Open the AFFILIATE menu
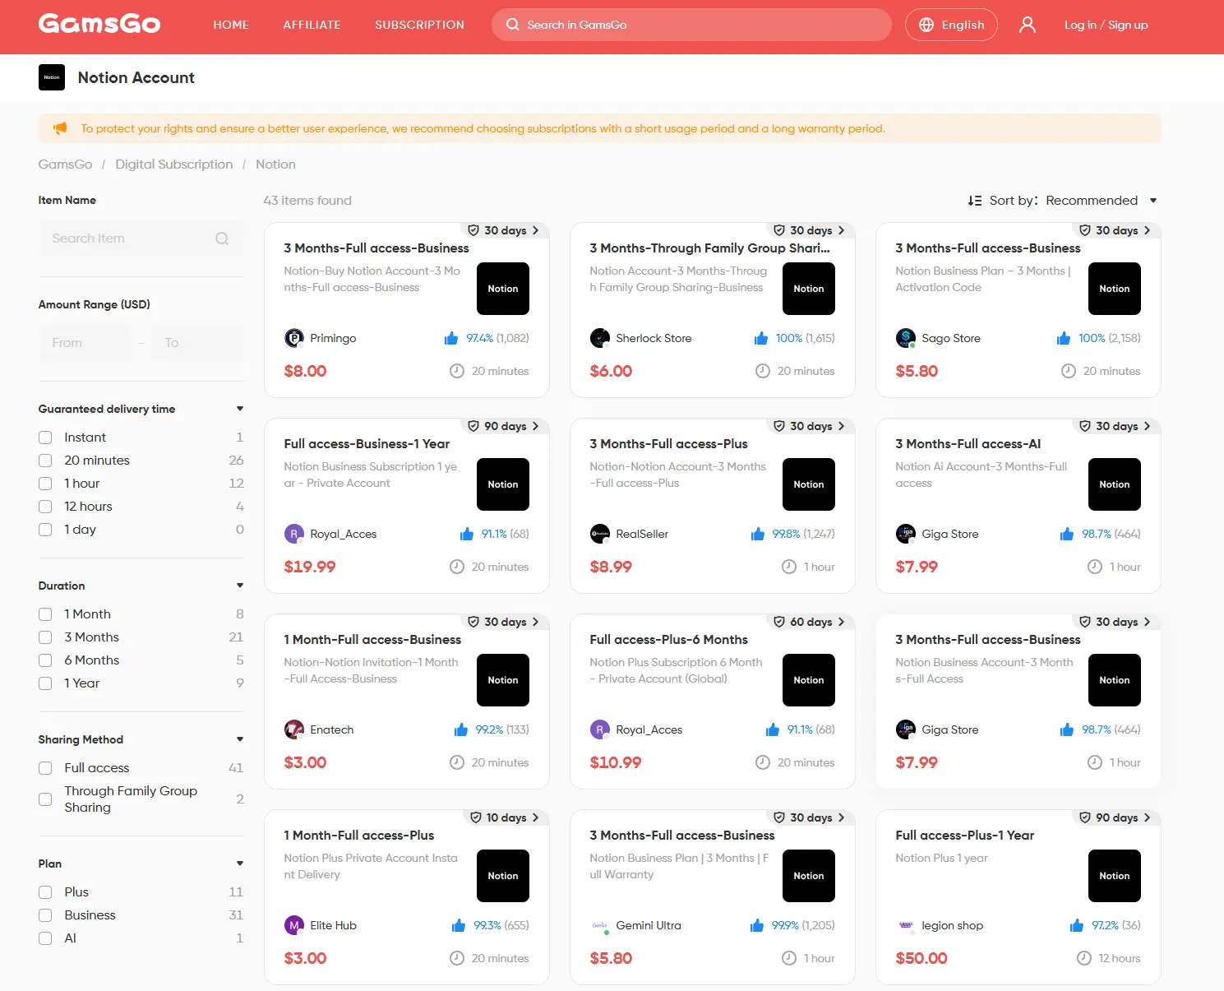The width and height of the screenshot is (1224, 991). (x=312, y=25)
